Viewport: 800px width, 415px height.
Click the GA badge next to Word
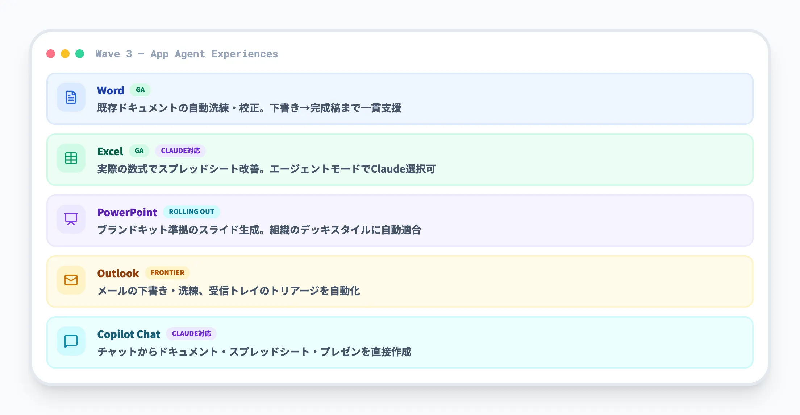140,90
